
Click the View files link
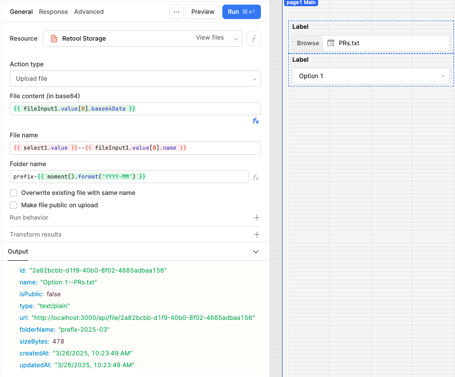[x=210, y=38]
